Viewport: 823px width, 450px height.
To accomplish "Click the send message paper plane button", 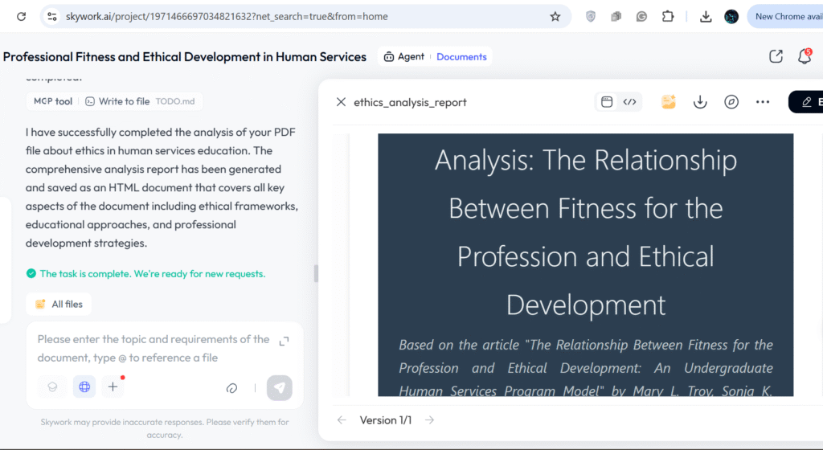I will 279,387.
